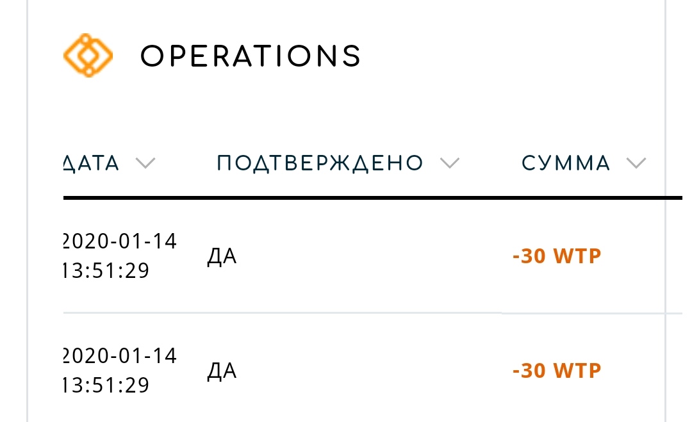Sort by the СУММА column header
The height and width of the screenshot is (422, 692).
point(566,163)
